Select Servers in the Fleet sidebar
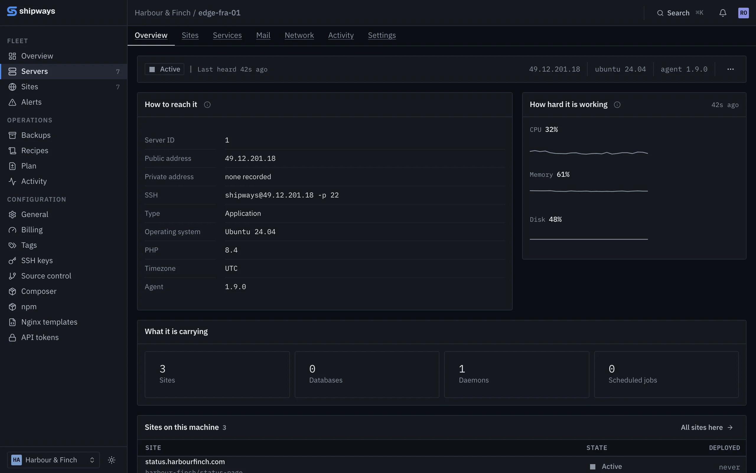 (63, 71)
